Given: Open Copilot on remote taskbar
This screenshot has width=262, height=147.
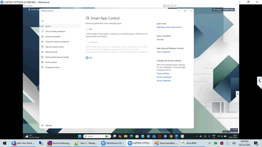Looking at the screenshot, I should (120, 136).
